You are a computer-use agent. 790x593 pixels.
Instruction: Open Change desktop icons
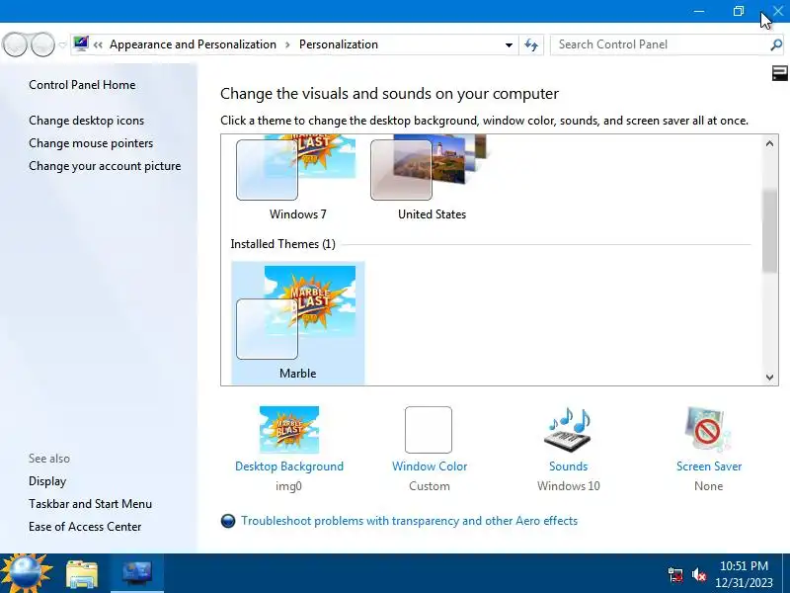click(86, 121)
